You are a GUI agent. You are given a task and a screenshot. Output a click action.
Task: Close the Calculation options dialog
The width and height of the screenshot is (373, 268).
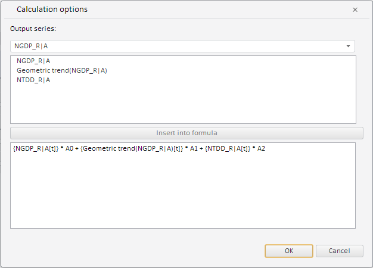pos(355,10)
